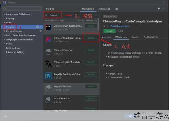Switch to the Marketplace tab

88,9
